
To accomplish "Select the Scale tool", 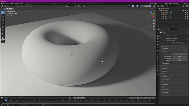I will click(3, 27).
